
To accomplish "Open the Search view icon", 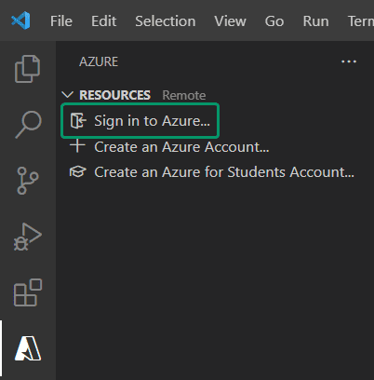I will tap(28, 124).
